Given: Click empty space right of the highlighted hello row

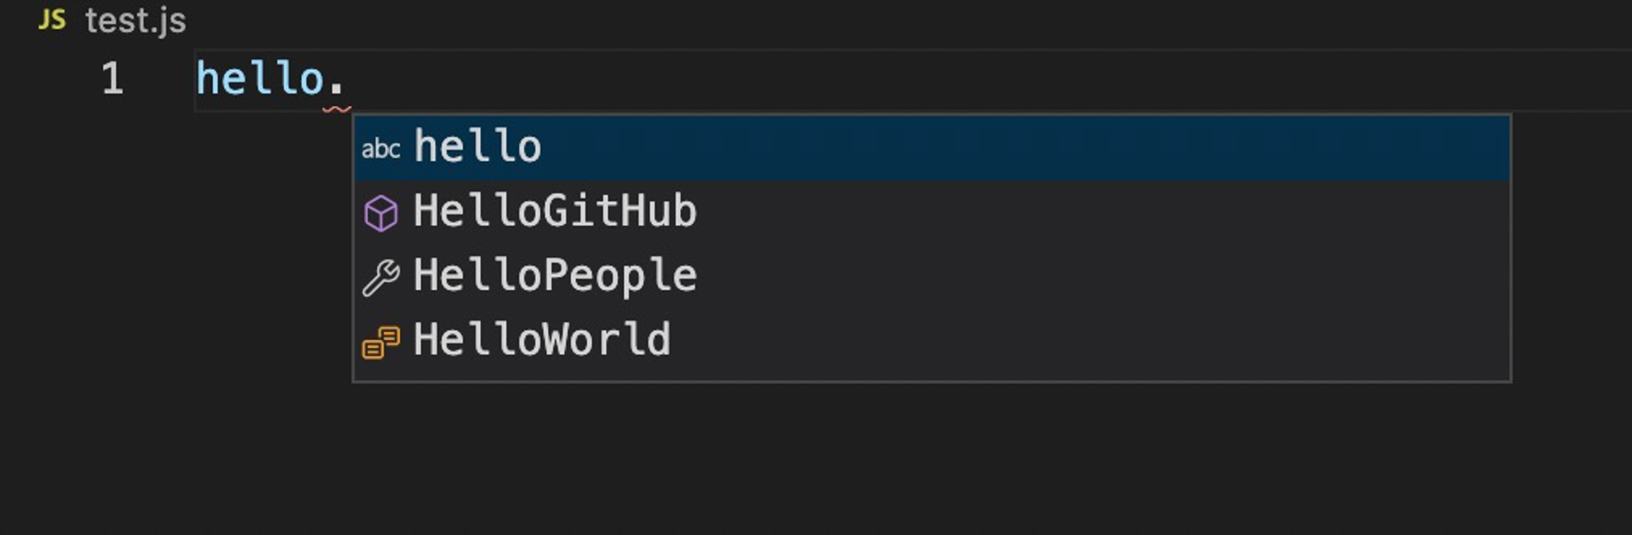Looking at the screenshot, I should (x=1020, y=148).
